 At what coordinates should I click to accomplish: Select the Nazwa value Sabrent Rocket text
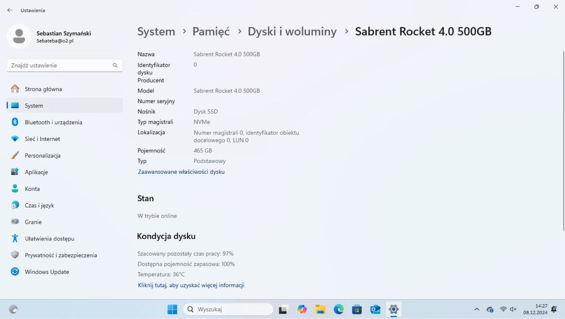[x=227, y=54]
